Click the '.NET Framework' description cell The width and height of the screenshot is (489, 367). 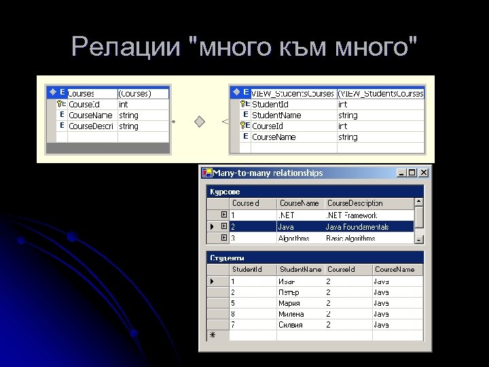[369, 215]
